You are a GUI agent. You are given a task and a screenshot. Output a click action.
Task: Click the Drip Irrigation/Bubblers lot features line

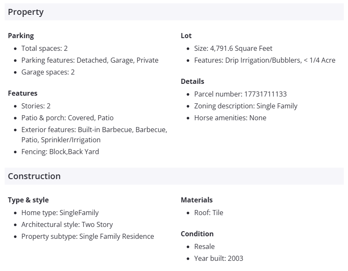tap(265, 60)
